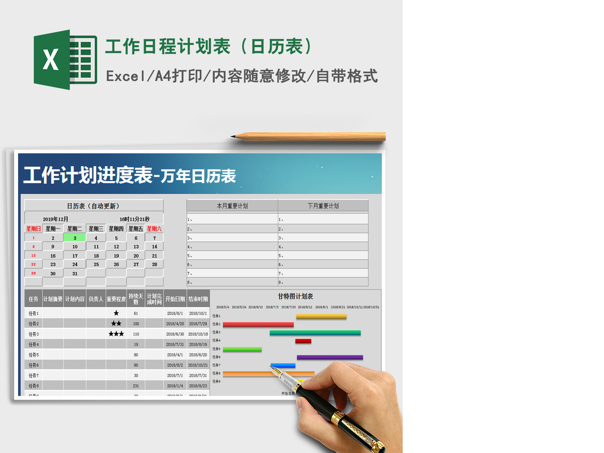
Task: Click start date 2018/7/1 for 任务7
Action: coord(175,375)
